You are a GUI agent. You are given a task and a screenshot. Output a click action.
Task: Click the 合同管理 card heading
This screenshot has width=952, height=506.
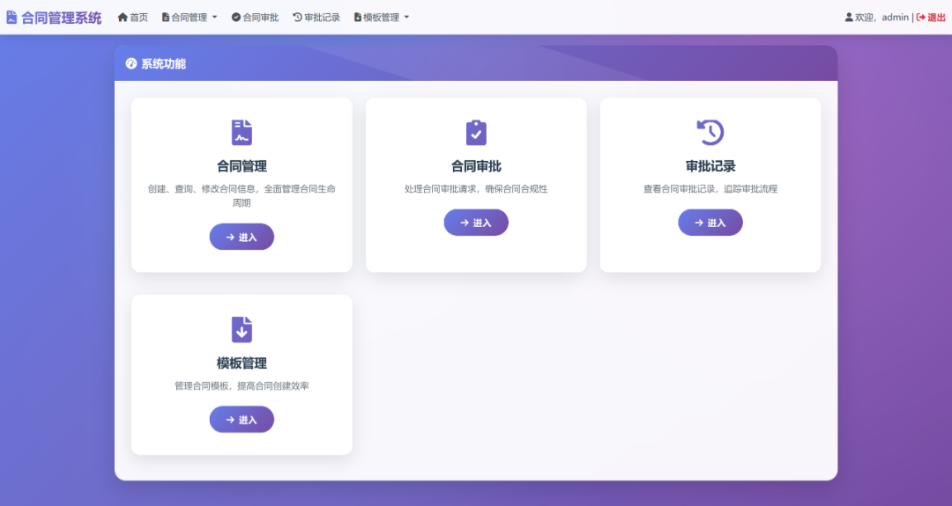pyautogui.click(x=242, y=166)
